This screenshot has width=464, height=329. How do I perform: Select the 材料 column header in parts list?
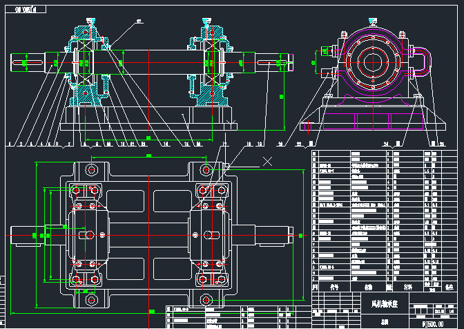[x=408, y=287]
